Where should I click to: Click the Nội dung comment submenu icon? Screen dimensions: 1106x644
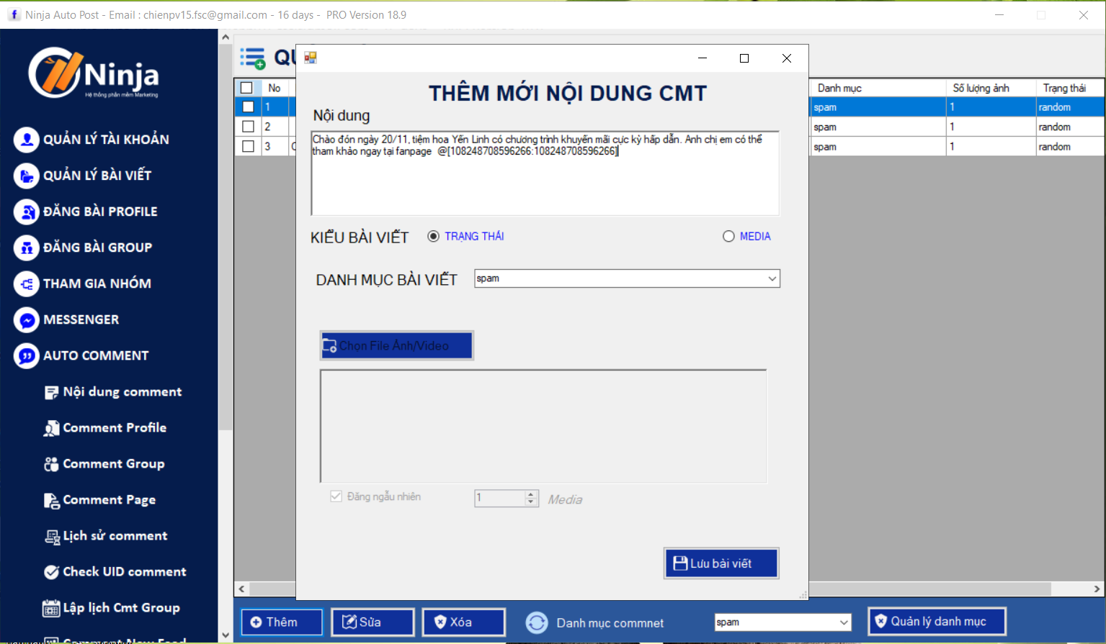pyautogui.click(x=51, y=392)
